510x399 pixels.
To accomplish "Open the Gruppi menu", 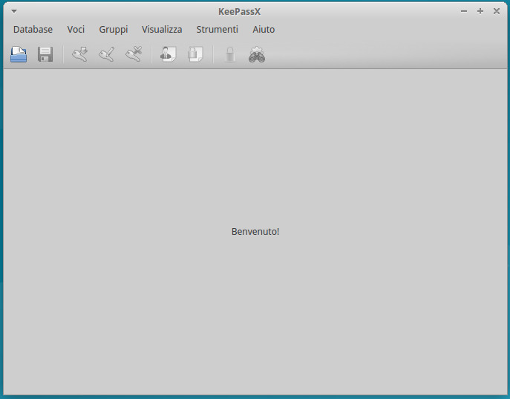I will (113, 30).
